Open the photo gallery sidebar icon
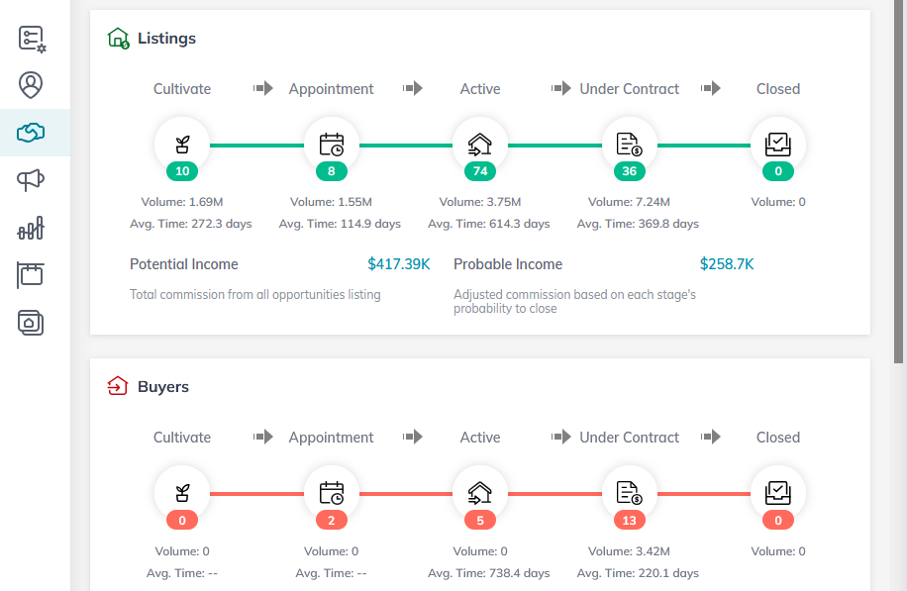This screenshot has width=907, height=591. click(x=31, y=323)
